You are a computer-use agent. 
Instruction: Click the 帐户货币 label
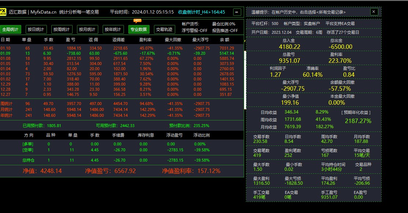tap(191, 24)
